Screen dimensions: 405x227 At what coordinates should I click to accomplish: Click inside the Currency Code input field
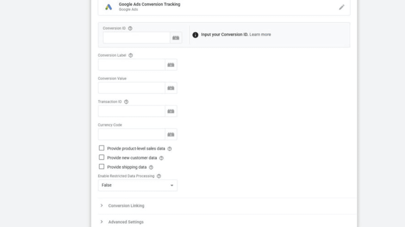pos(132,134)
